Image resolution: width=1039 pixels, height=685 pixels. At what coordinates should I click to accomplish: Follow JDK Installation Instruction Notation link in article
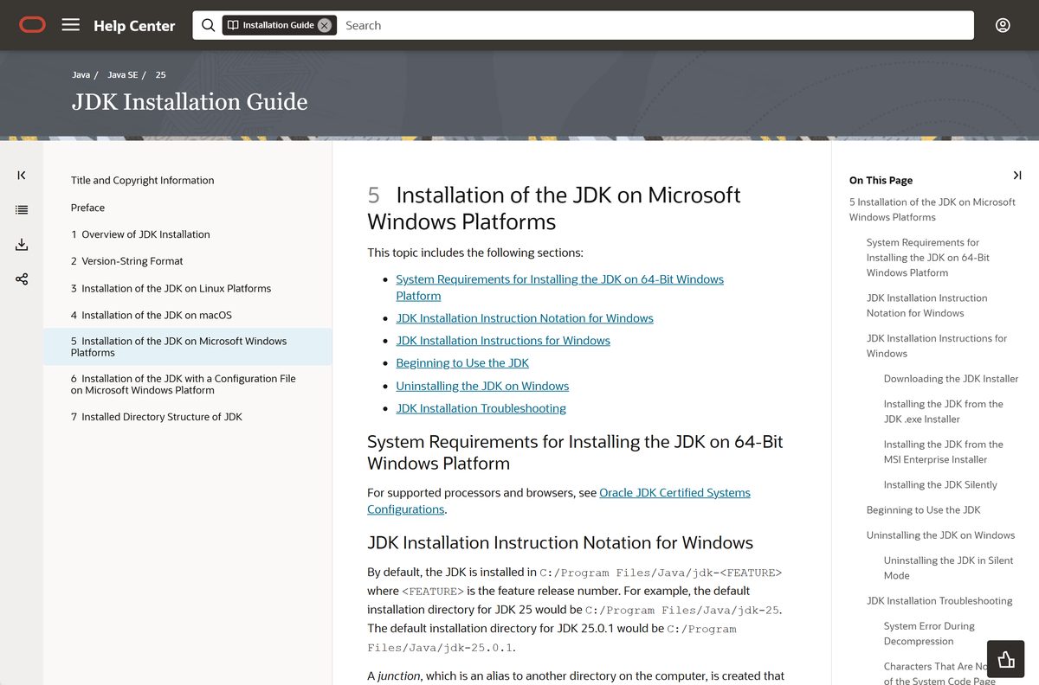tap(525, 318)
